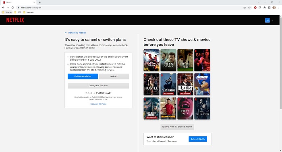Open the Love Death + Robots poster
Image resolution: width=282 pixels, height=152 pixels.
click(x=151, y=109)
